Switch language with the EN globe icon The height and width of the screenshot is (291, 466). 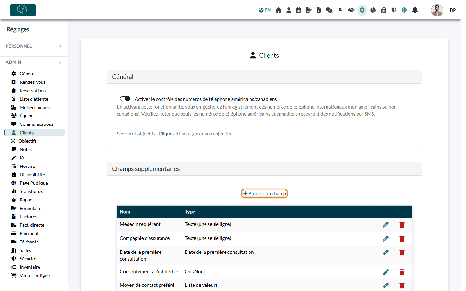pyautogui.click(x=264, y=10)
